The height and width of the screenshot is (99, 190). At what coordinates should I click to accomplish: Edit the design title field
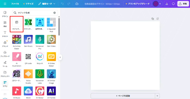point(102,4)
